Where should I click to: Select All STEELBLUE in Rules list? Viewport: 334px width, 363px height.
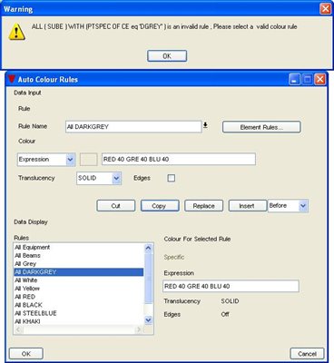point(79,313)
